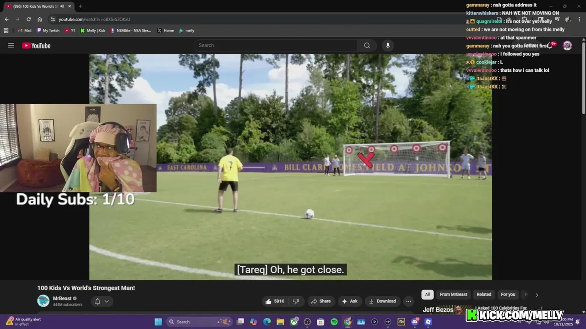
Task: Open File Explorer from the taskbar
Action: click(280, 322)
